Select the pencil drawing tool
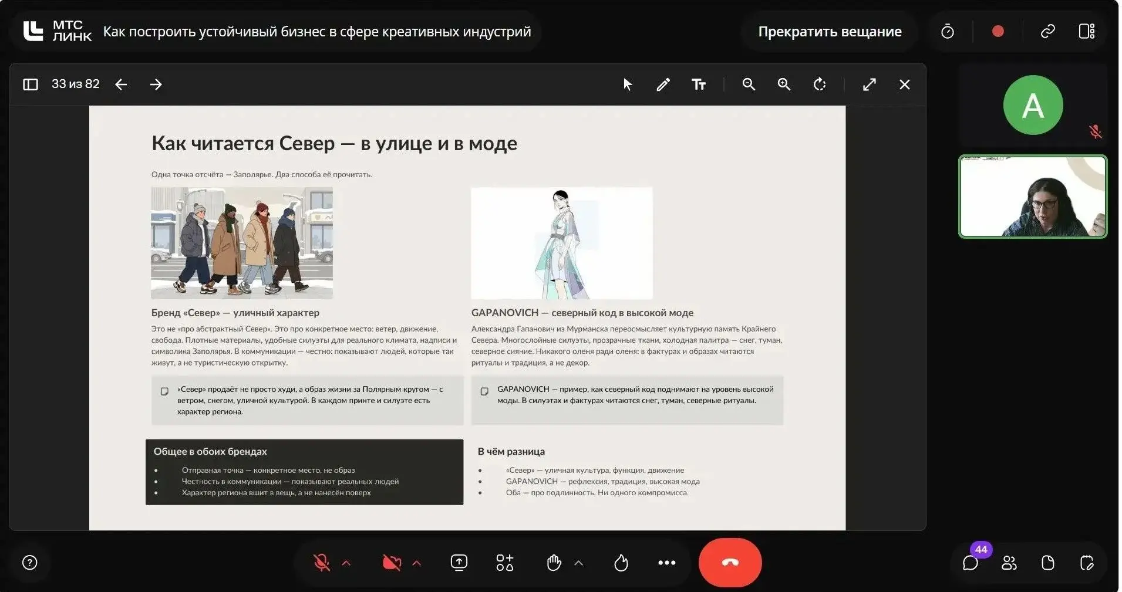Image resolution: width=1122 pixels, height=592 pixels. coord(663,84)
